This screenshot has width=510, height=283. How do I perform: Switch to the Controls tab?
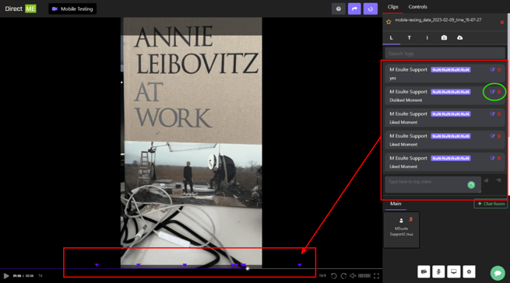[417, 7]
